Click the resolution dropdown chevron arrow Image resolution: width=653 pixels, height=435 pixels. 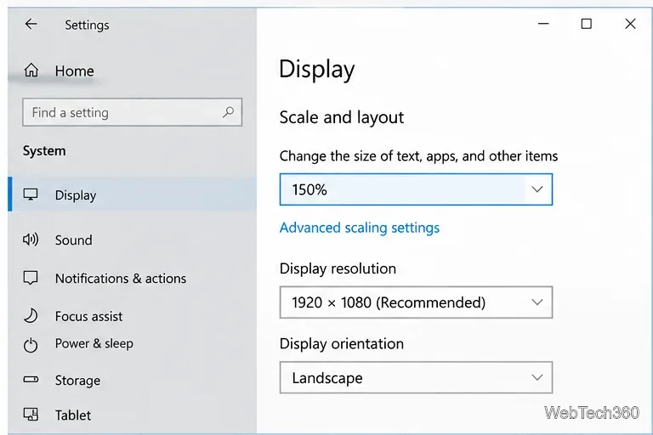coord(537,302)
